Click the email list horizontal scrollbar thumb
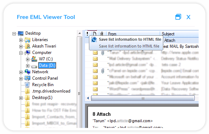This screenshot has width=209, height=134. pos(143,98)
